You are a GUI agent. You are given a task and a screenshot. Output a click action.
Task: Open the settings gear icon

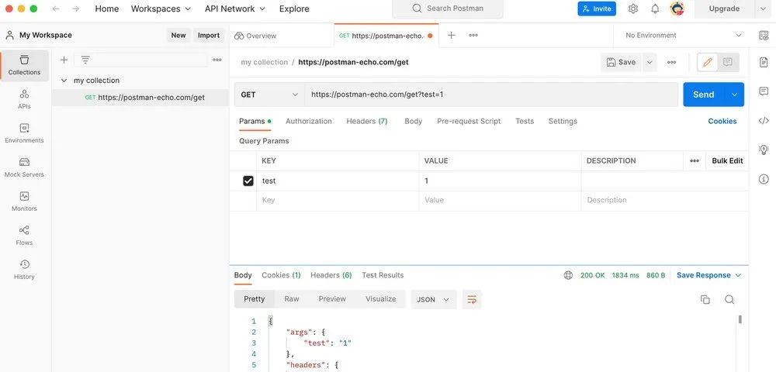(633, 9)
